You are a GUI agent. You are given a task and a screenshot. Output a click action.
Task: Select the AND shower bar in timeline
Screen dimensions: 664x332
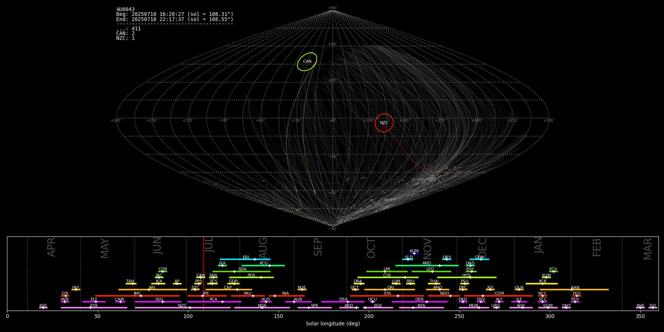click(x=427, y=266)
